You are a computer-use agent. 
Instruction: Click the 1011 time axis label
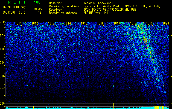(x=18, y=23)
